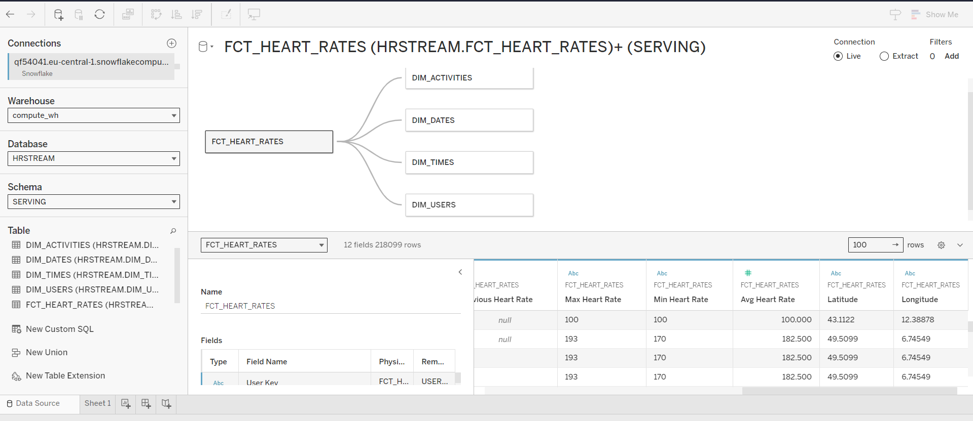This screenshot has height=421, width=973.
Task: Click the rows count input field arrow
Action: [x=895, y=245]
